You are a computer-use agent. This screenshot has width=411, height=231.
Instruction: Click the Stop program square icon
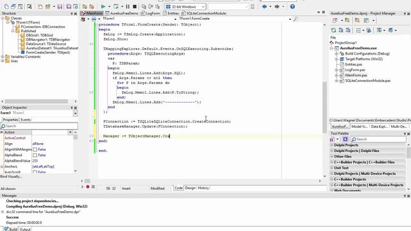click(135, 6)
